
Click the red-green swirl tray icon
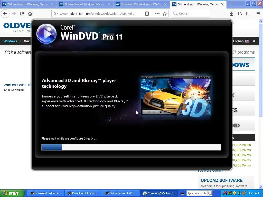pyautogui.click(x=230, y=193)
